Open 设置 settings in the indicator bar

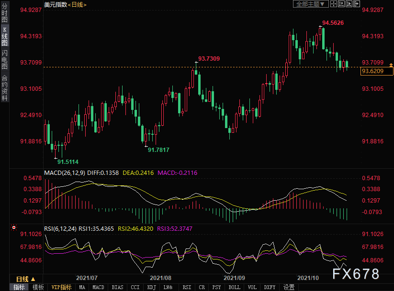pos(289,287)
